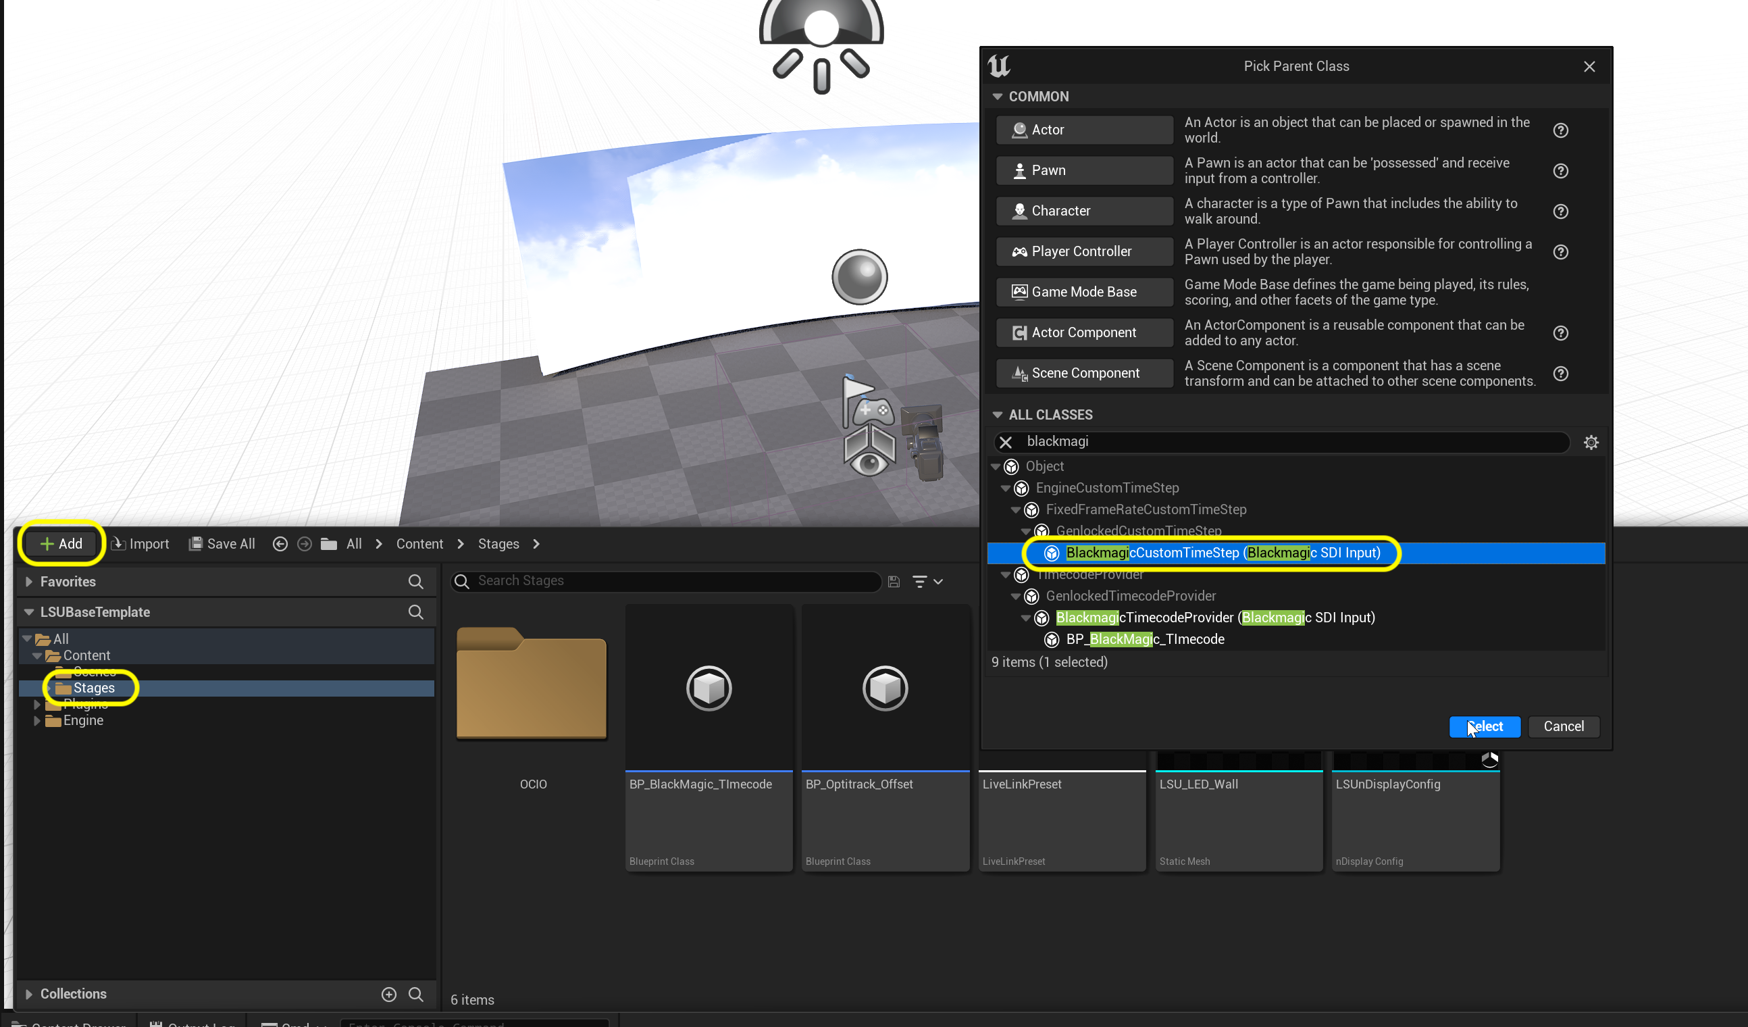Image resolution: width=1748 pixels, height=1027 pixels.
Task: Save the search as filter icon
Action: tap(894, 582)
